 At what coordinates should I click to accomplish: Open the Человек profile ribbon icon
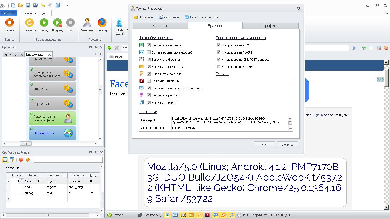87,25
